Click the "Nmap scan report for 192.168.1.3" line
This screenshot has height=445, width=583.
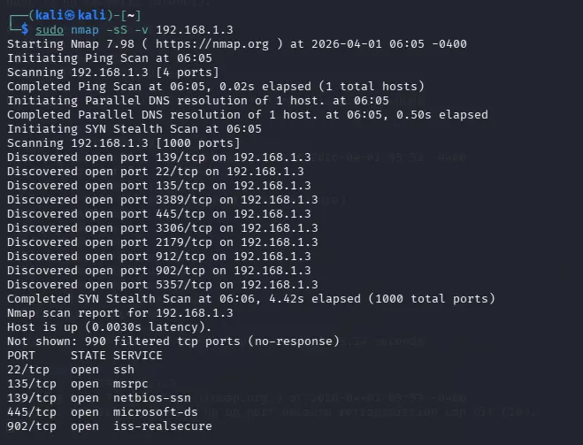click(119, 312)
